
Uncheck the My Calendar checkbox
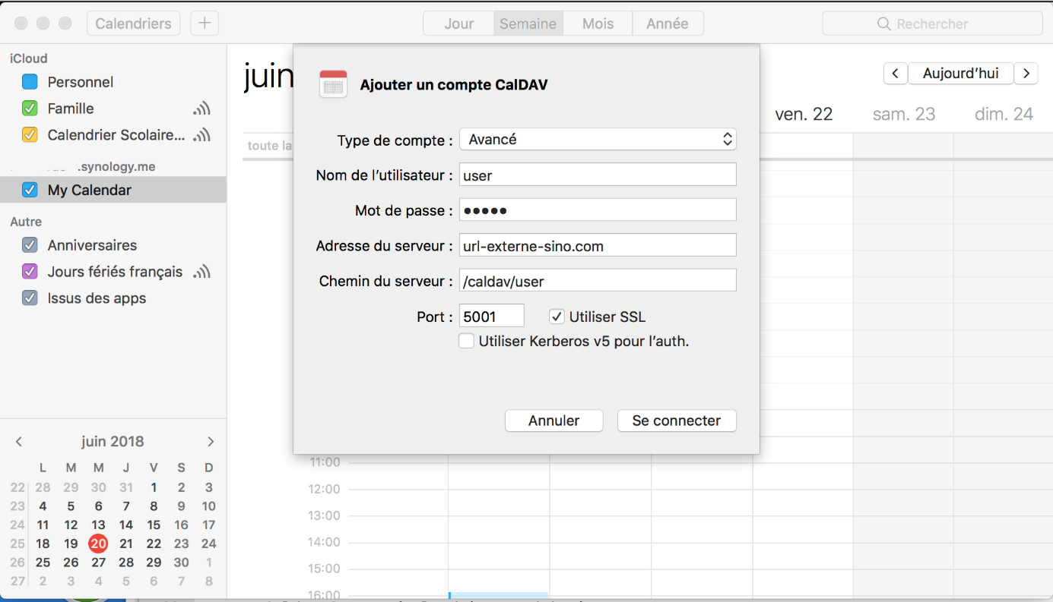tap(30, 190)
